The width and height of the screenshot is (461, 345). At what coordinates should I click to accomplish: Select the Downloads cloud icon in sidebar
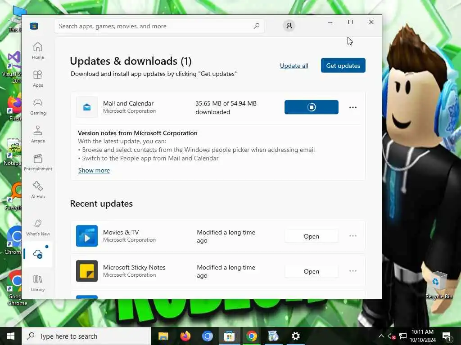(38, 254)
